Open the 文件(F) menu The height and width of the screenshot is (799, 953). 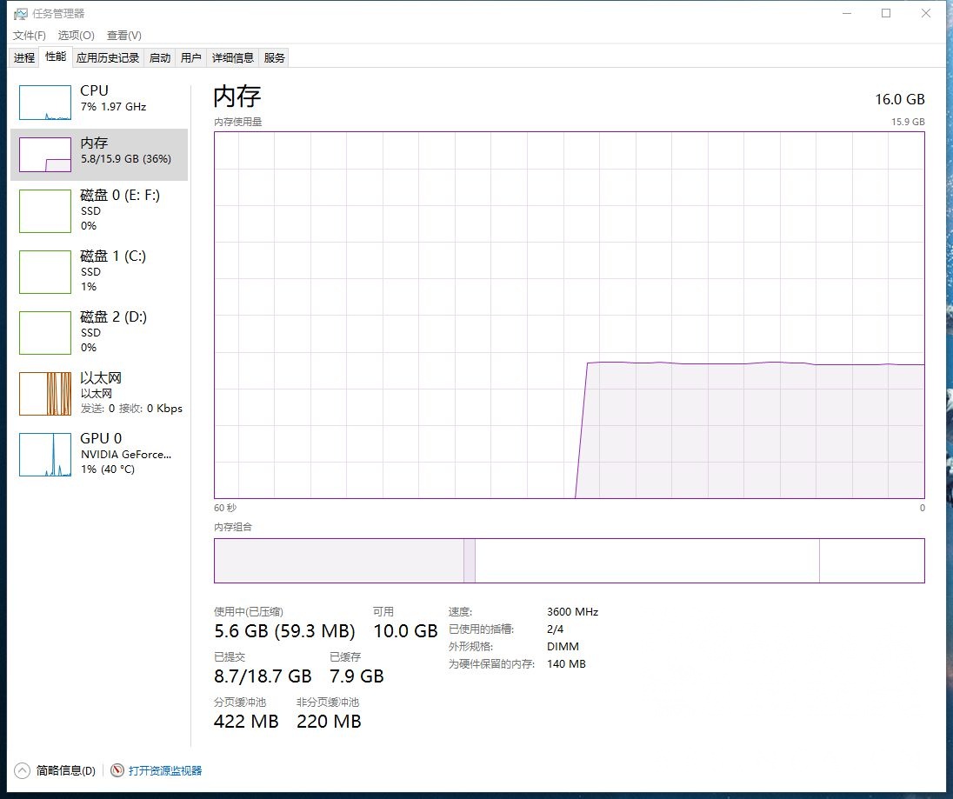tap(30, 36)
